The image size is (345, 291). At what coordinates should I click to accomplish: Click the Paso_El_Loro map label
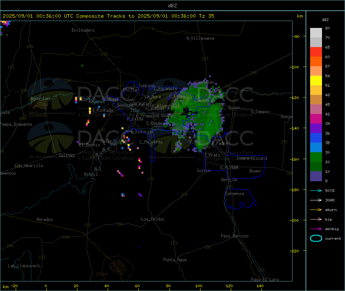(265, 280)
